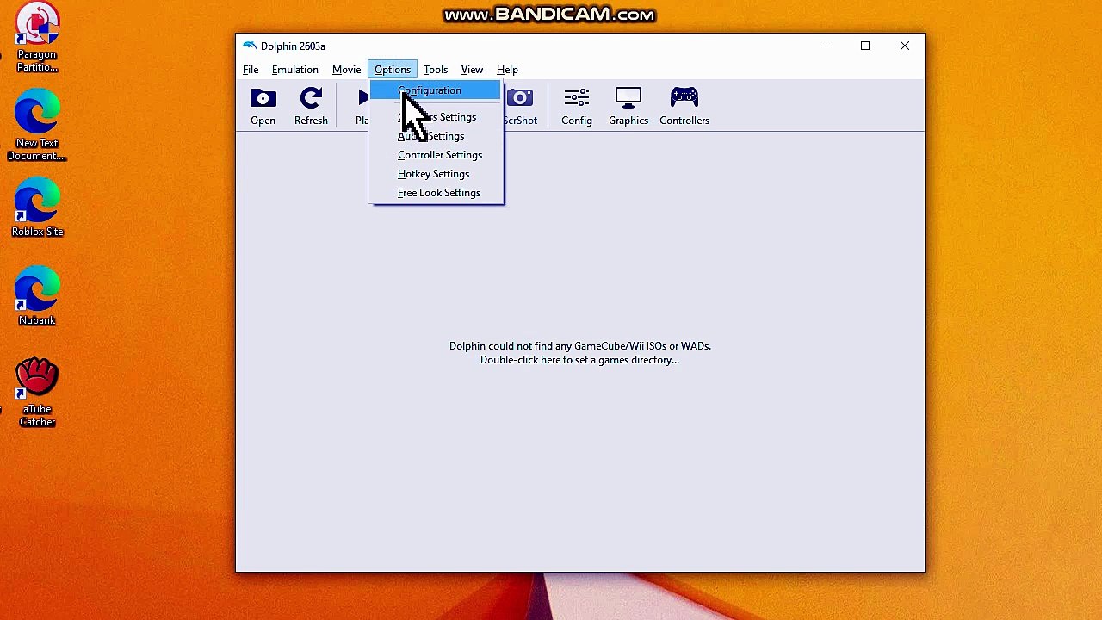Select Hotkey Settings menu entry

coord(436,174)
